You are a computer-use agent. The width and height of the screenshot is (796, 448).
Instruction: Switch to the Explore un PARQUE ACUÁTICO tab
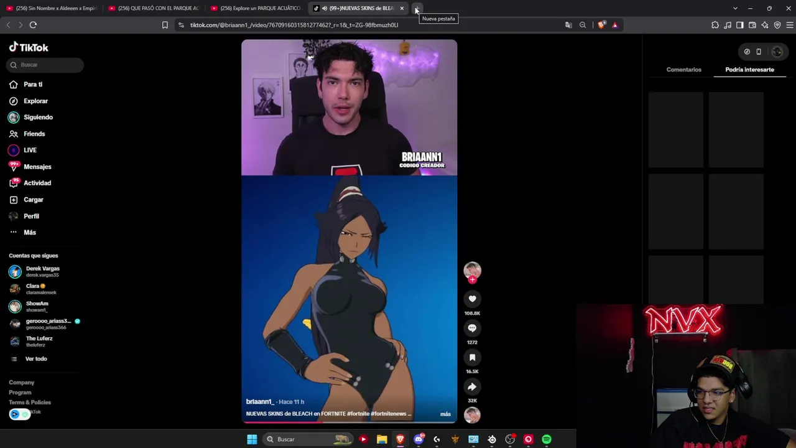coord(257,8)
